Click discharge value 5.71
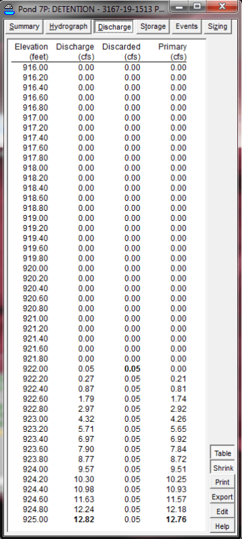This screenshot has height=539, width=242. point(86,429)
